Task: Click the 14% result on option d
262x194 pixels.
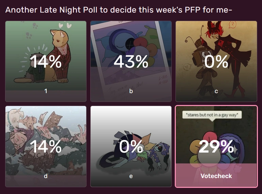Action: (46, 147)
